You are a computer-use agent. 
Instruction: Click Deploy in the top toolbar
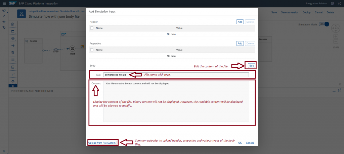pyautogui.click(x=306, y=12)
